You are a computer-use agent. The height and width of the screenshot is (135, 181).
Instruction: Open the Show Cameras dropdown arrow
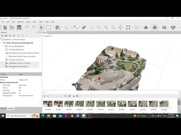pyautogui.click(x=169, y=27)
